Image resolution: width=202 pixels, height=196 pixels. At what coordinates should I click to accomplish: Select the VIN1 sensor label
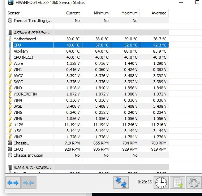18,70
